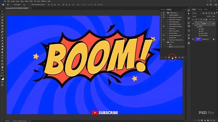
Task: Go to Home screen icon
Action: 3,4
